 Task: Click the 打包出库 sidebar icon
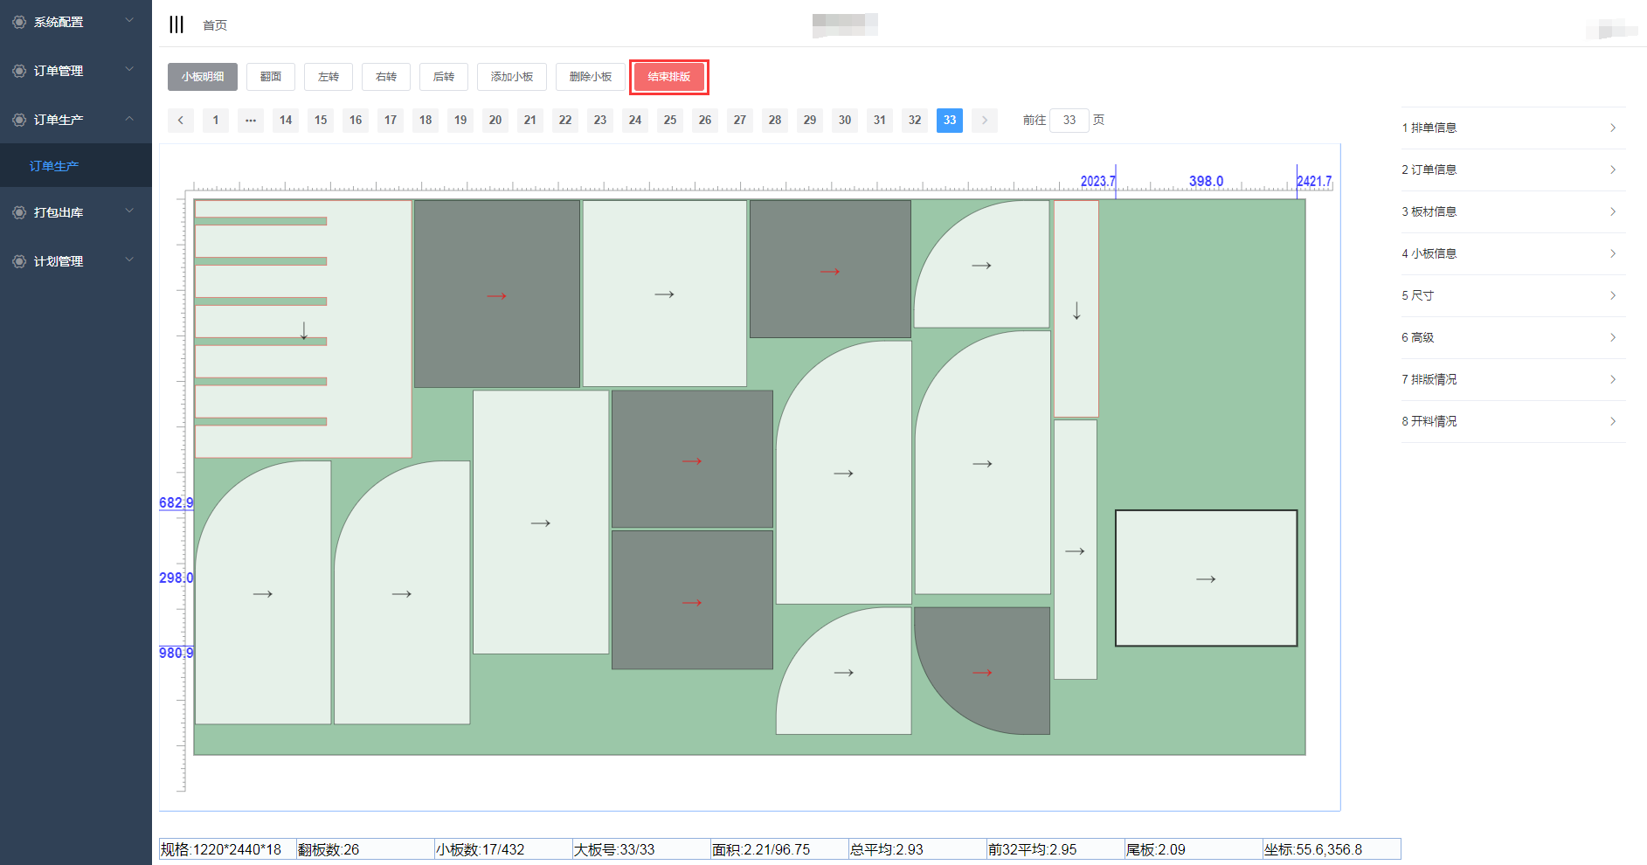click(x=19, y=212)
